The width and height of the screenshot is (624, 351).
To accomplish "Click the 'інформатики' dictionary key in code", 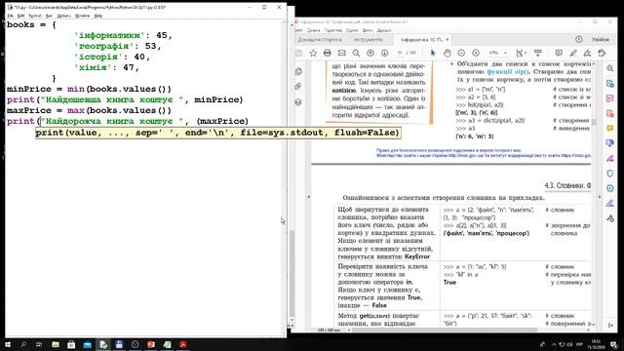I will (x=110, y=35).
